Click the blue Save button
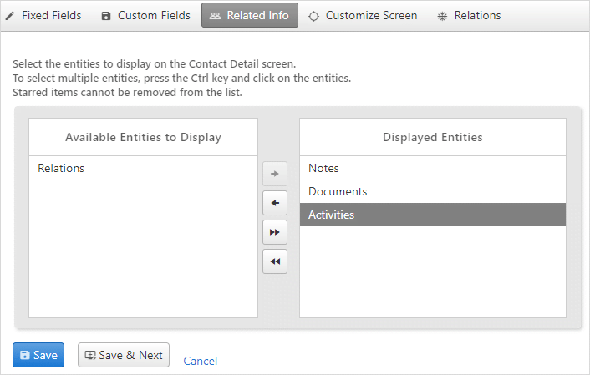The width and height of the screenshot is (590, 375). tap(38, 355)
